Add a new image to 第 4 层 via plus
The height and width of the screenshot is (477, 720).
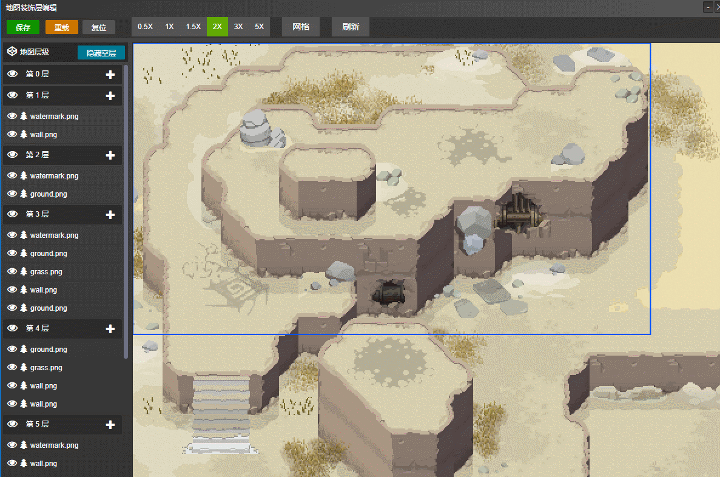click(x=110, y=328)
